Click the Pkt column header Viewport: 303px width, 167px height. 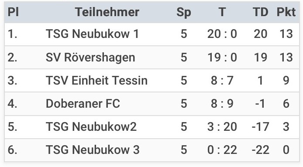tap(286, 12)
